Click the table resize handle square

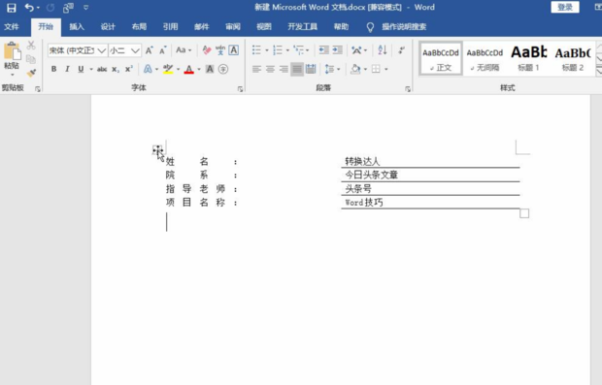(x=524, y=213)
